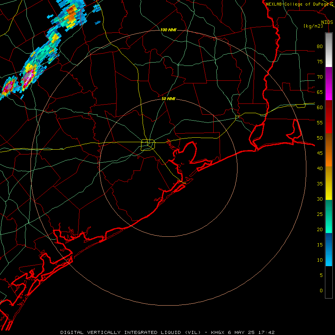Click the 70 value on color scale
The image size is (335, 335).
click(320, 77)
